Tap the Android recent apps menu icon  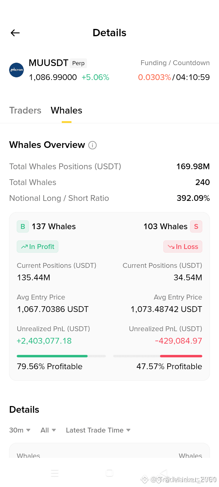click(55, 473)
